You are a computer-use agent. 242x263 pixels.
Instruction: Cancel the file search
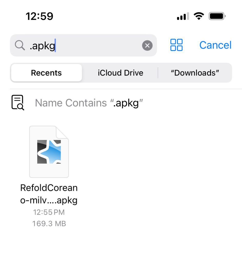coord(215,45)
